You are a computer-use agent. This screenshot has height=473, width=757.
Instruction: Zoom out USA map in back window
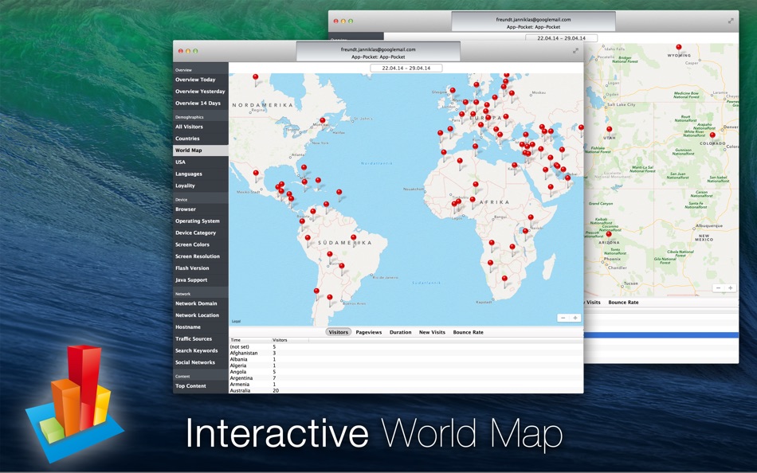click(x=719, y=287)
